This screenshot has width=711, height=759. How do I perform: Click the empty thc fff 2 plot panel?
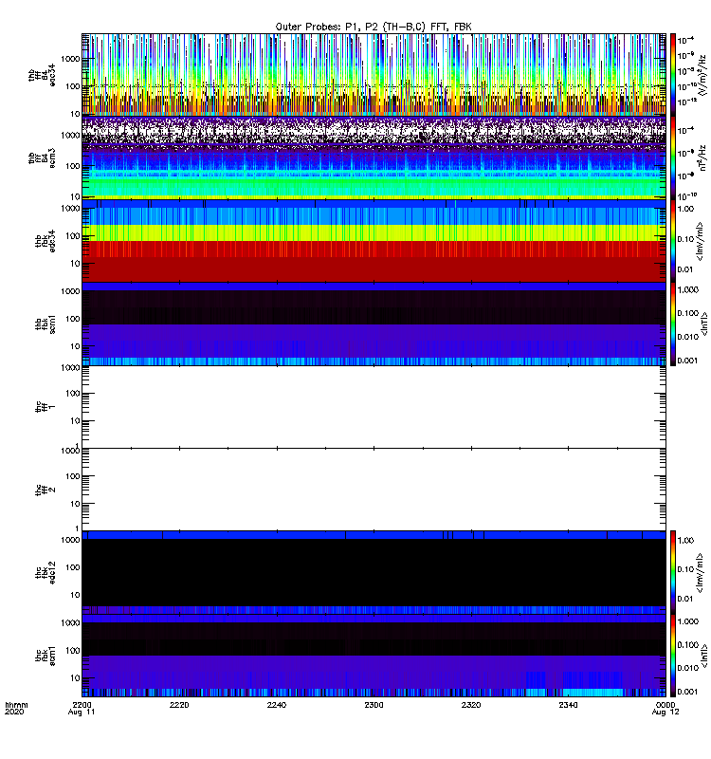point(374,490)
